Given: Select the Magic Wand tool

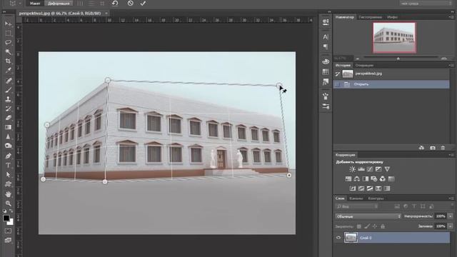Looking at the screenshot, I should 8,52.
